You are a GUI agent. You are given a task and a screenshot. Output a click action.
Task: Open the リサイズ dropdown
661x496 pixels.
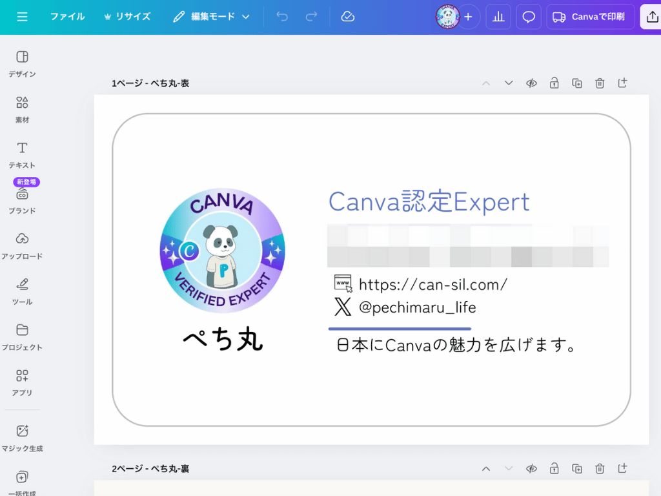[127, 17]
